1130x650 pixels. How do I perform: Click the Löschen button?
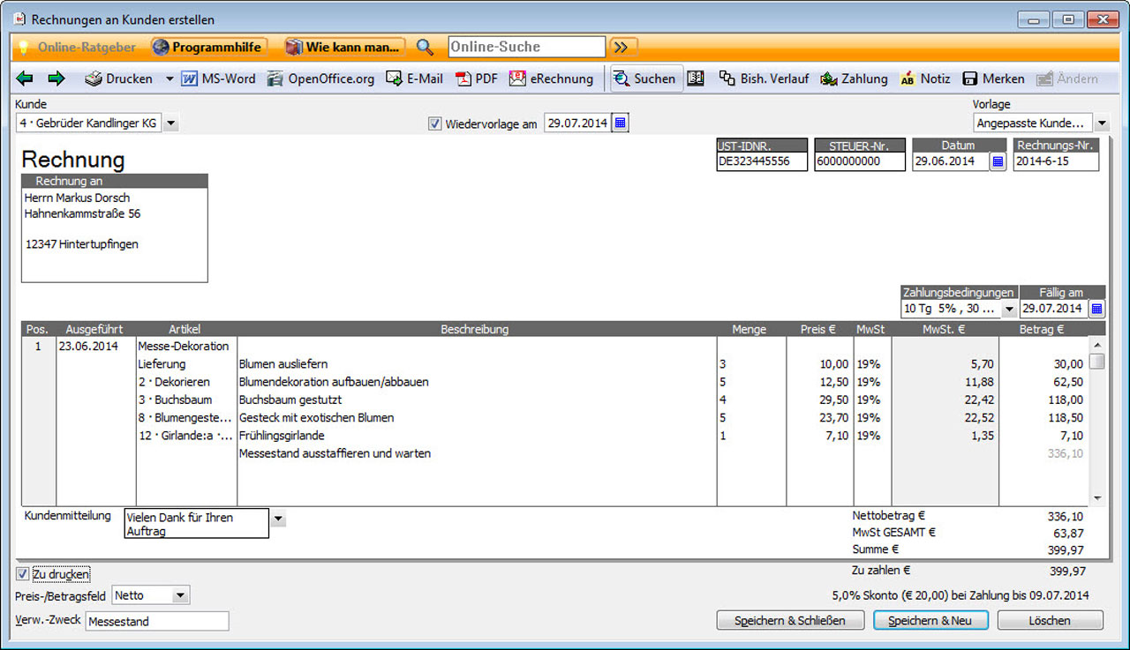[x=1050, y=620]
